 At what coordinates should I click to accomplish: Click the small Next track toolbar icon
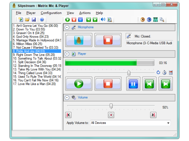(x=95, y=19)
